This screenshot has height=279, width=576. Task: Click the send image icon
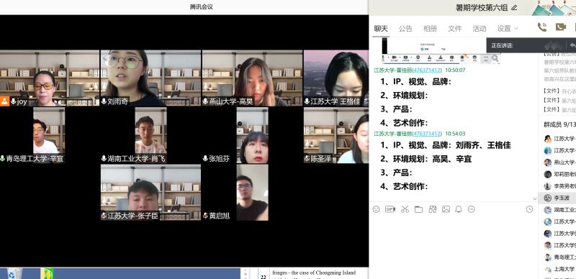[446, 209]
